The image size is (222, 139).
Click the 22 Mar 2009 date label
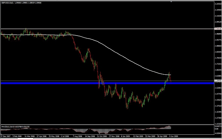[x=150, y=136]
